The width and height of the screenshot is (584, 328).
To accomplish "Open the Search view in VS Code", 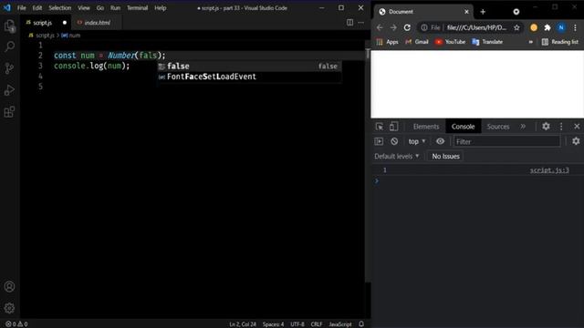I will pyautogui.click(x=10, y=46).
